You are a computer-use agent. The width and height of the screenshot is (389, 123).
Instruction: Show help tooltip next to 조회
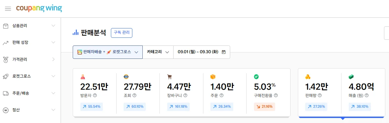(134, 95)
